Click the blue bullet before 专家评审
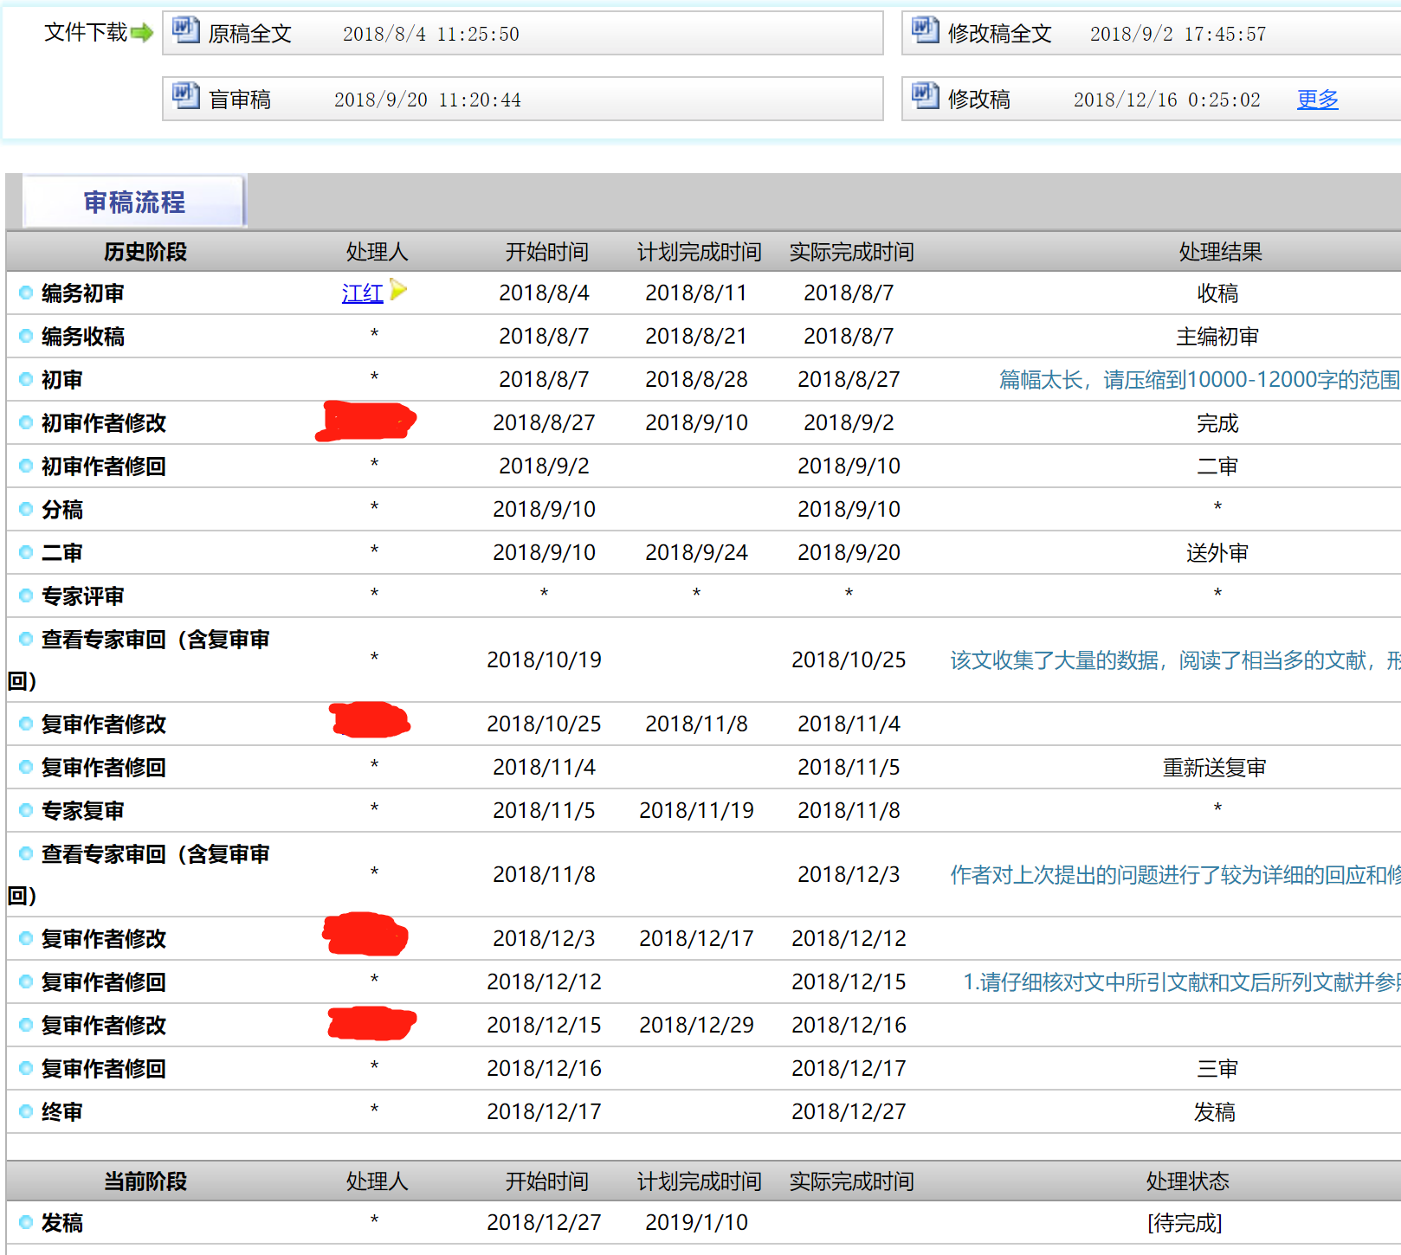The image size is (1401, 1255). coord(26,595)
